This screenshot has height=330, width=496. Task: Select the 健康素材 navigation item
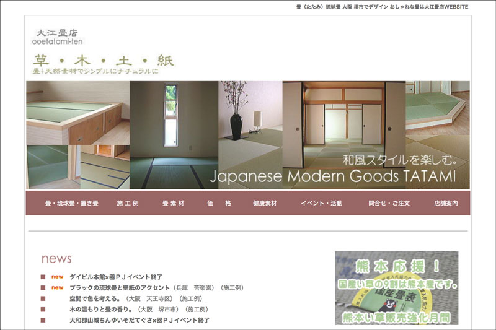(x=265, y=203)
